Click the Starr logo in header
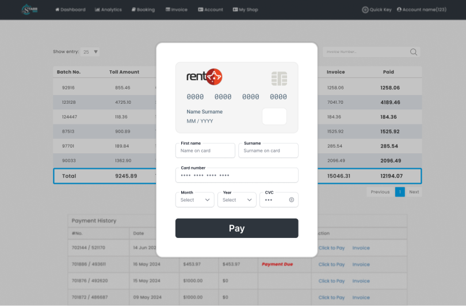 pyautogui.click(x=29, y=10)
